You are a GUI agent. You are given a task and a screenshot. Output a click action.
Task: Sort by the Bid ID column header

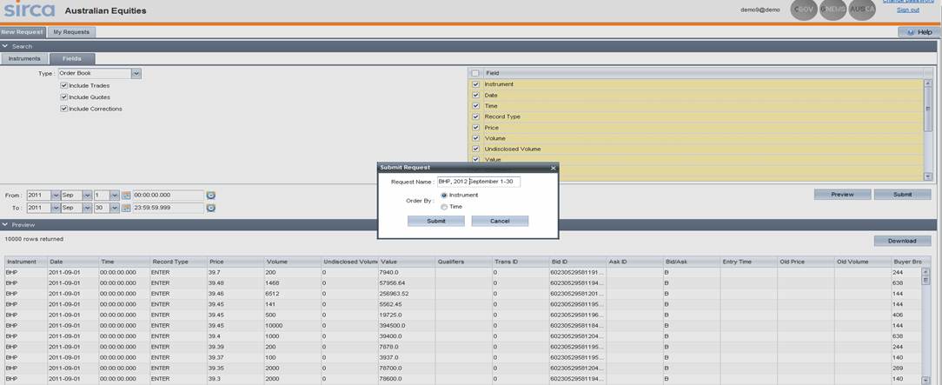click(x=577, y=262)
